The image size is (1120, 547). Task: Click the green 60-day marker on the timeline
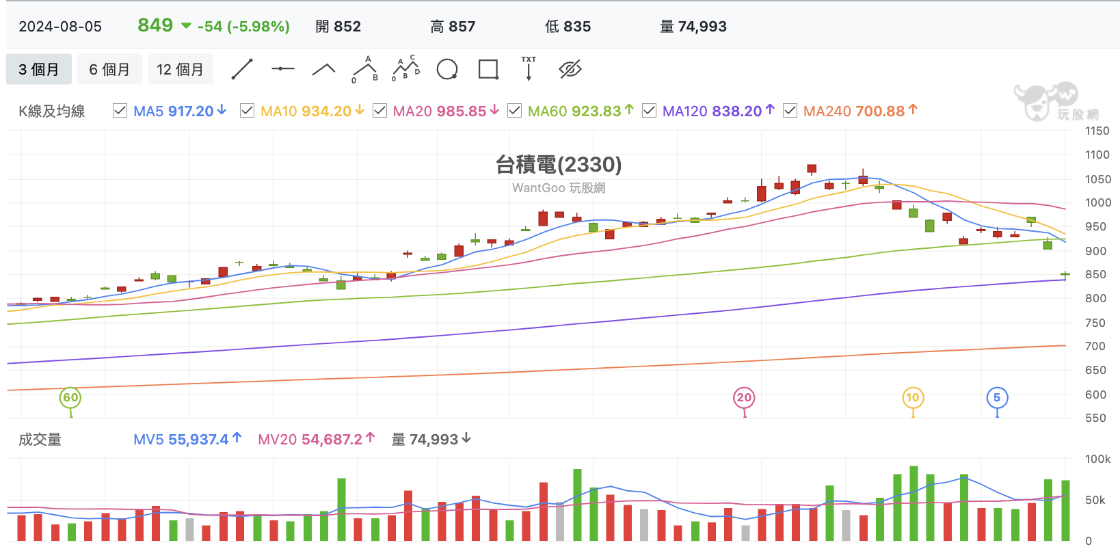click(70, 398)
